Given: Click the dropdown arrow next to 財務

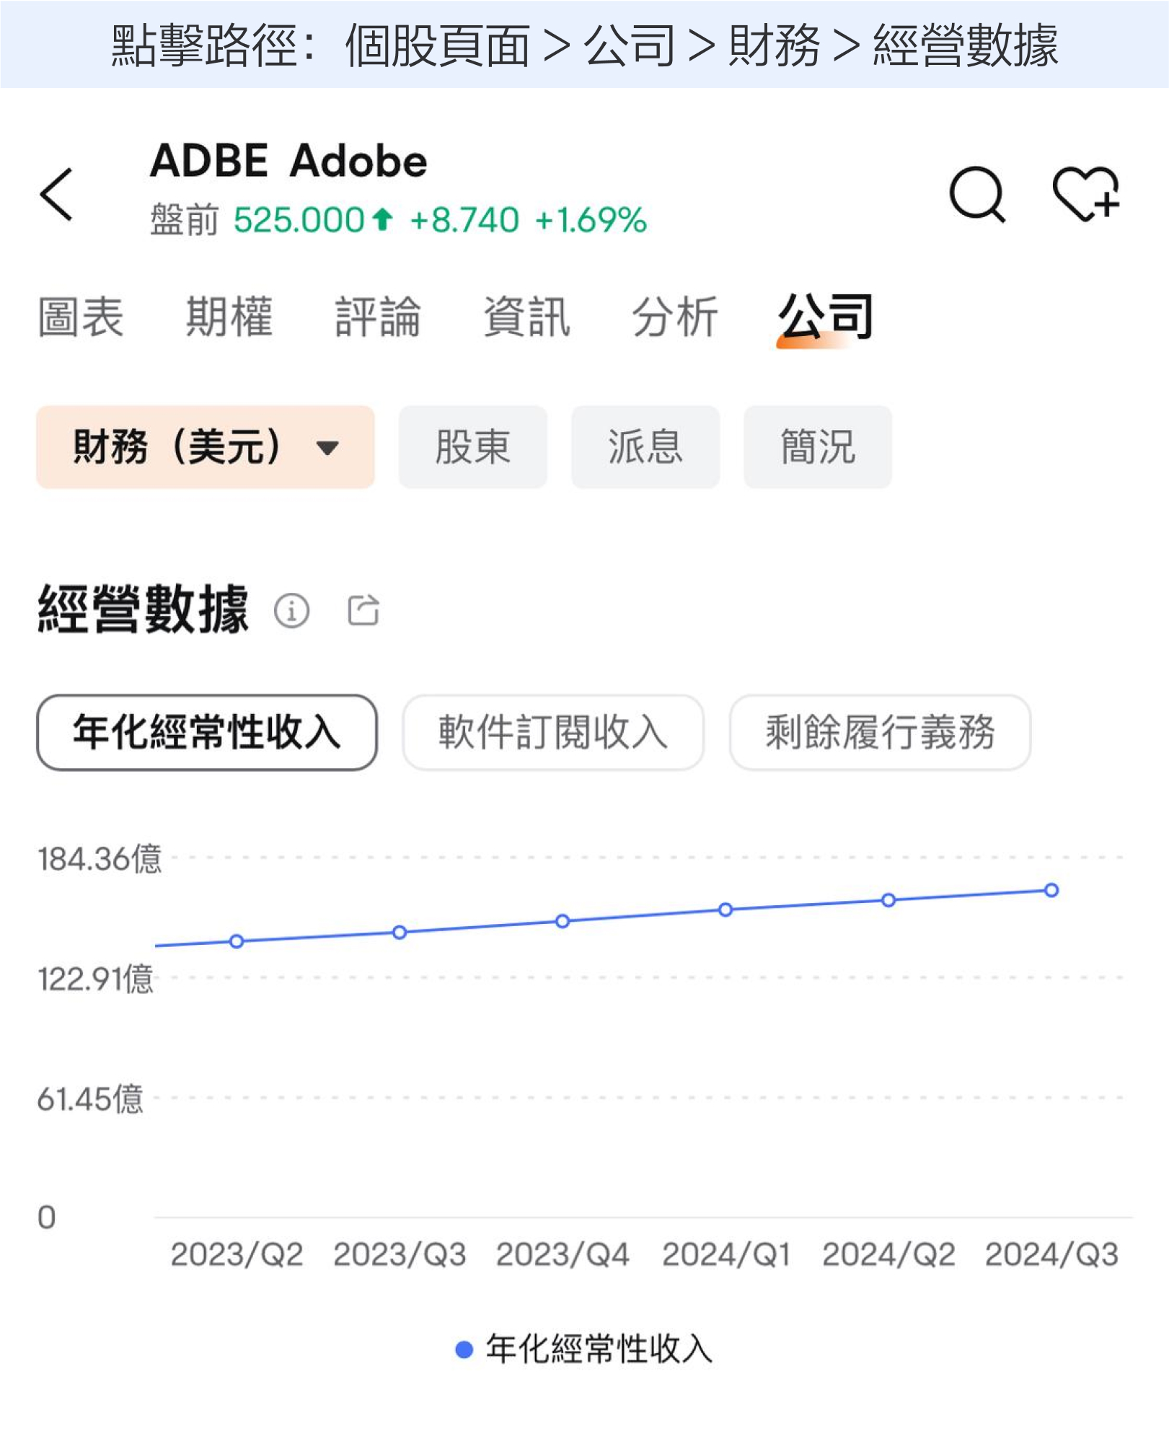Looking at the screenshot, I should (327, 449).
